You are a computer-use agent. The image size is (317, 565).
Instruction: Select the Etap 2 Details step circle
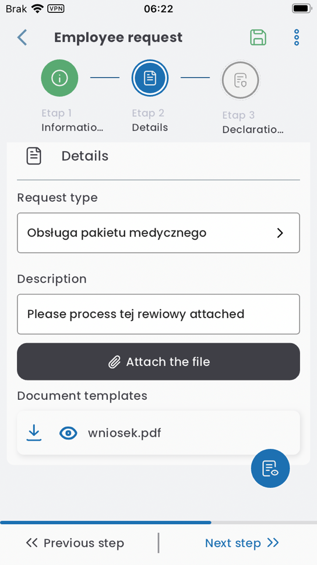tap(150, 78)
